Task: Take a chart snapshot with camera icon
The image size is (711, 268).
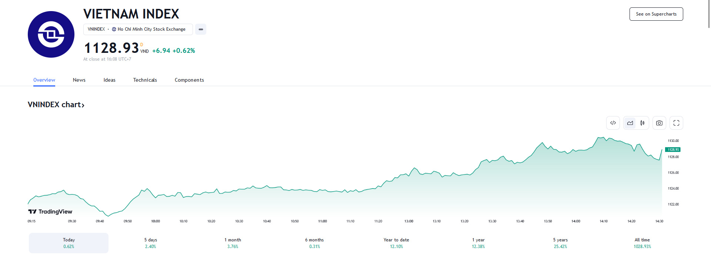Action: pos(659,123)
